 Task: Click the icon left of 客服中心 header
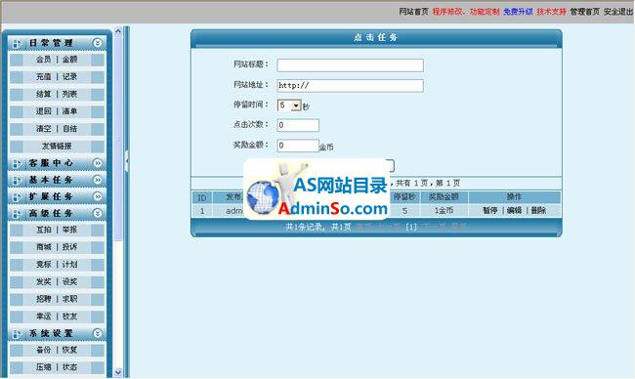tap(17, 163)
